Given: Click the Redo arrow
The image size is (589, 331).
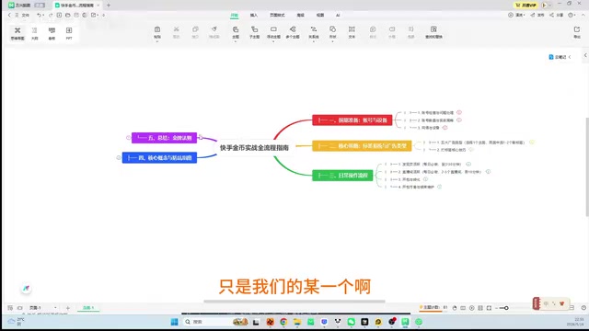Looking at the screenshot, I should coord(51,15).
